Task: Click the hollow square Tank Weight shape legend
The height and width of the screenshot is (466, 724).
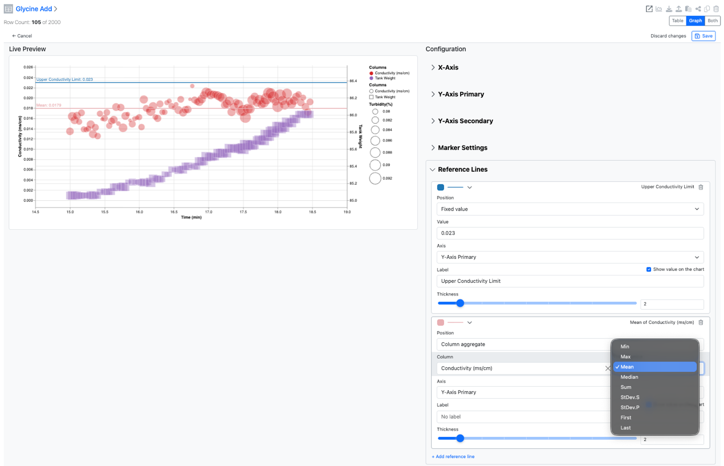Action: 372,97
